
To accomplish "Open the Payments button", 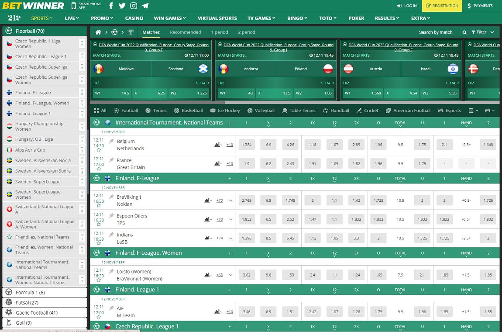I will 480,6.
